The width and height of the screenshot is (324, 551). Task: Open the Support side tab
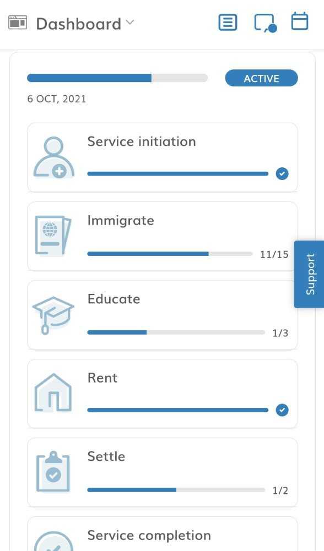(309, 274)
